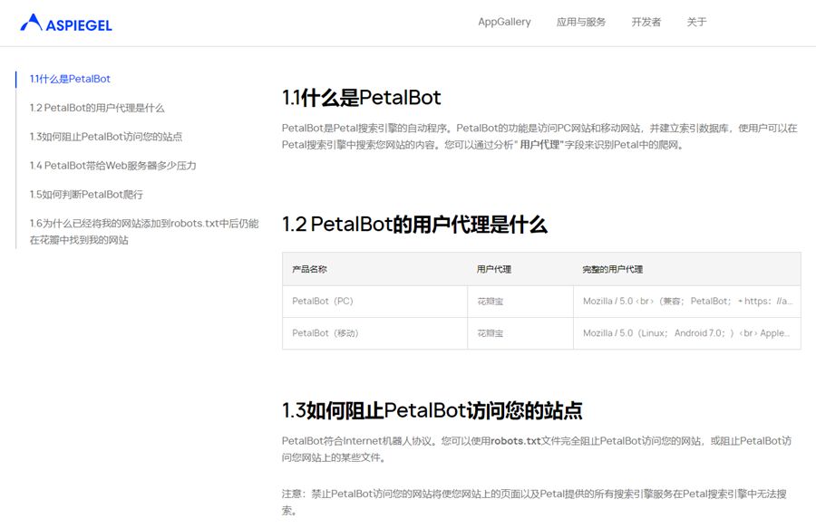Viewport: 816px width, 528px height.
Task: Open the 应用与服务 navigation menu
Action: coord(581,22)
